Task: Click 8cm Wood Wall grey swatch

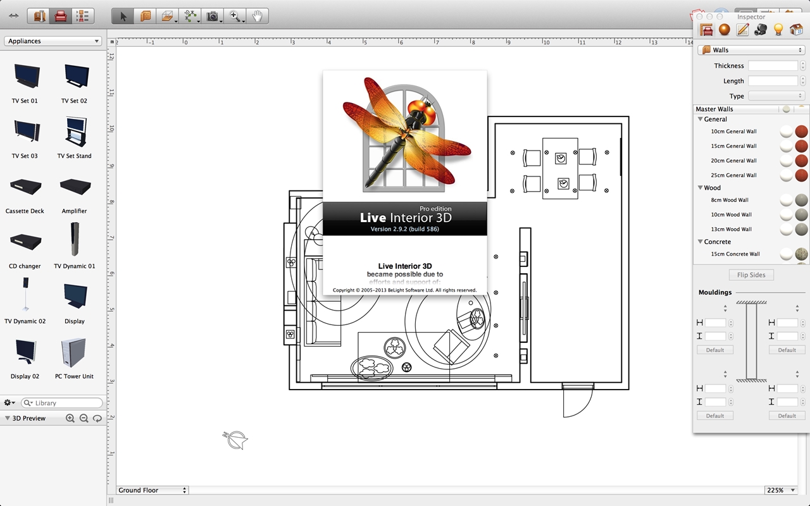Action: (802, 200)
